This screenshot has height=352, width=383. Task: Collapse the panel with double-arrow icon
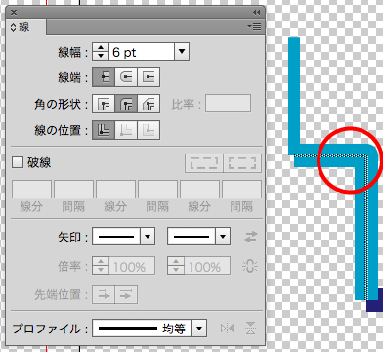[257, 12]
